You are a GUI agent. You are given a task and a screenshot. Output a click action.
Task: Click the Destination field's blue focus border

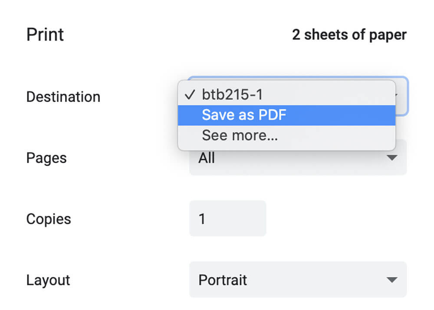click(x=407, y=96)
